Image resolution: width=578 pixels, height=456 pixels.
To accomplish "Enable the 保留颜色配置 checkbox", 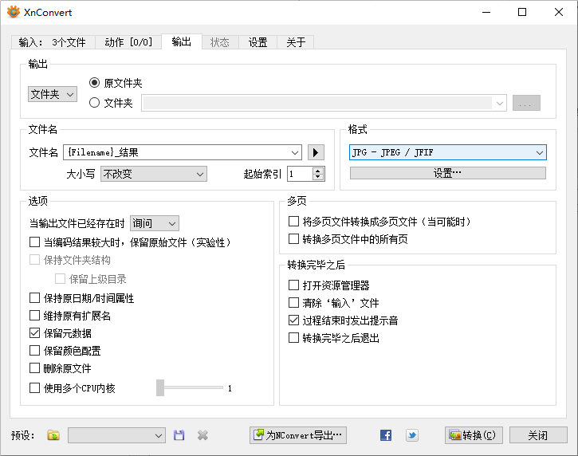I will click(34, 351).
